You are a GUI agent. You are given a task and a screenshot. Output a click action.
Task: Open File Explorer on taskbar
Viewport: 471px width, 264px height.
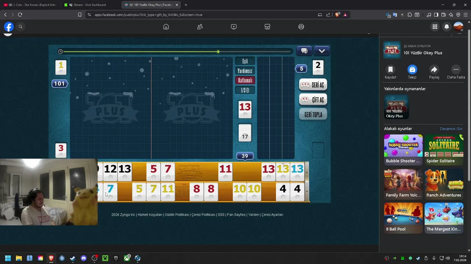tap(19, 258)
